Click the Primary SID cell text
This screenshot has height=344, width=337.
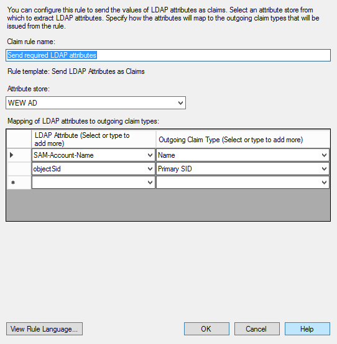point(175,169)
